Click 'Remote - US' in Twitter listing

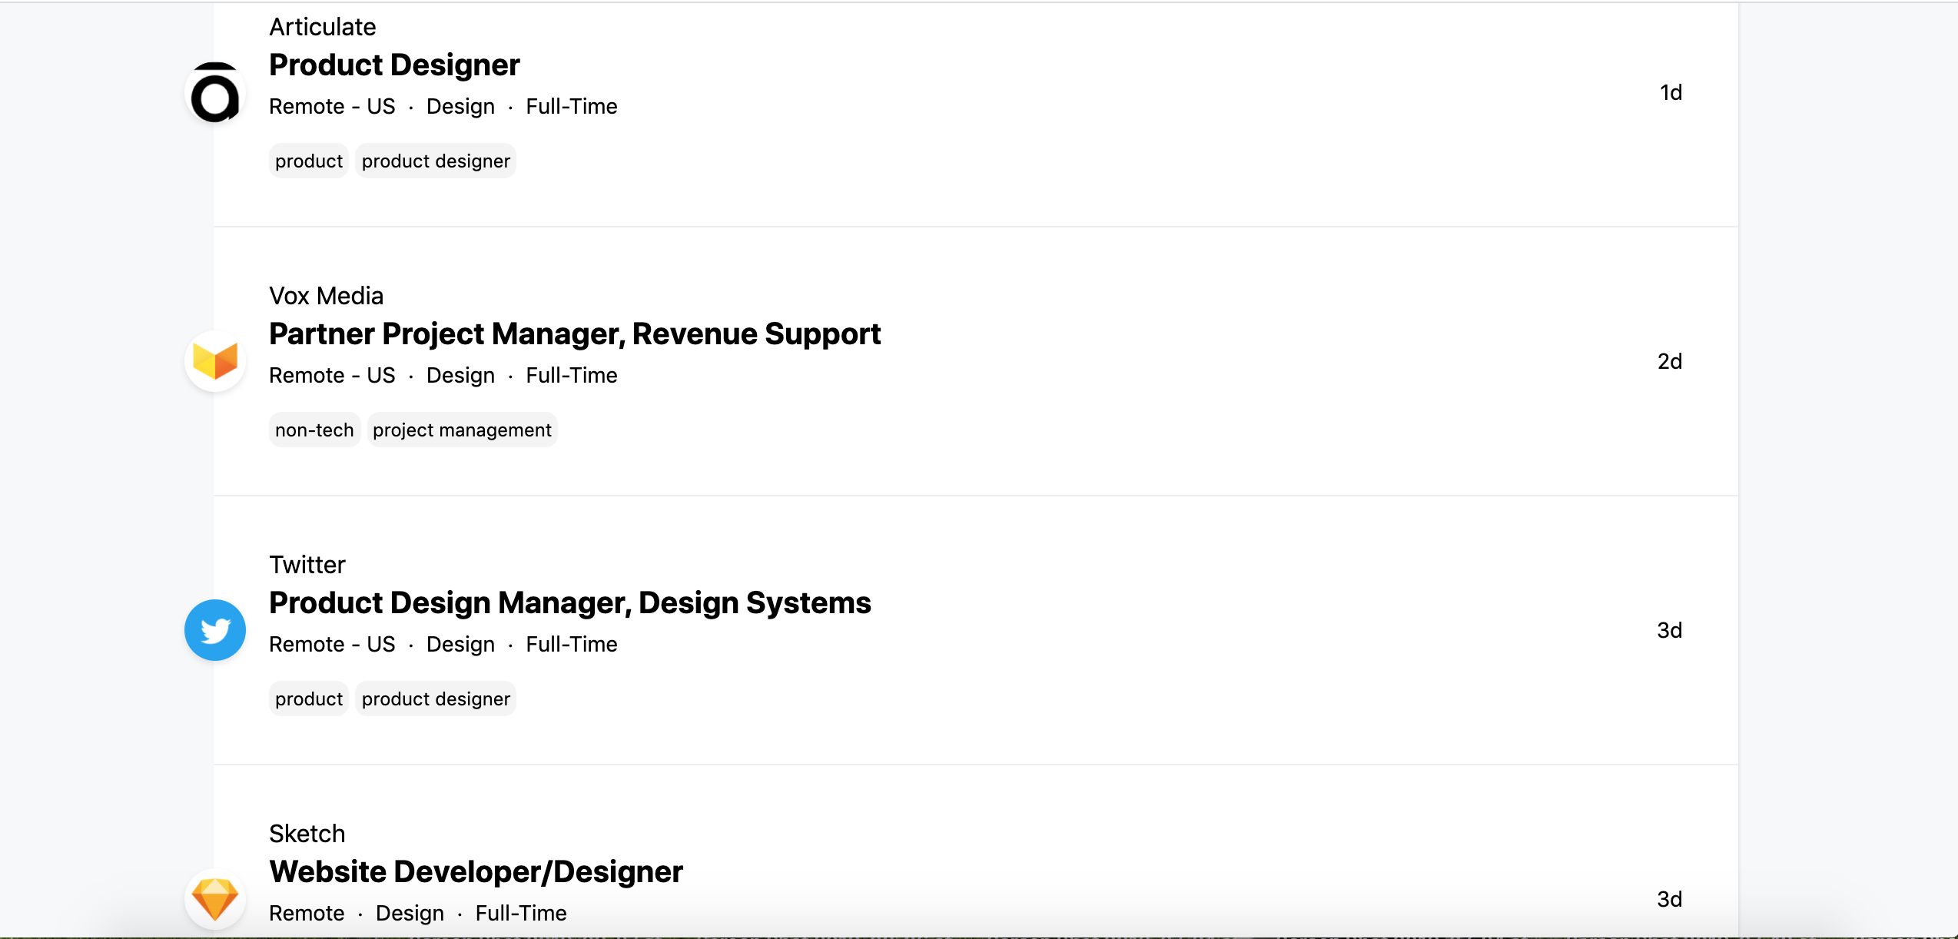point(332,644)
